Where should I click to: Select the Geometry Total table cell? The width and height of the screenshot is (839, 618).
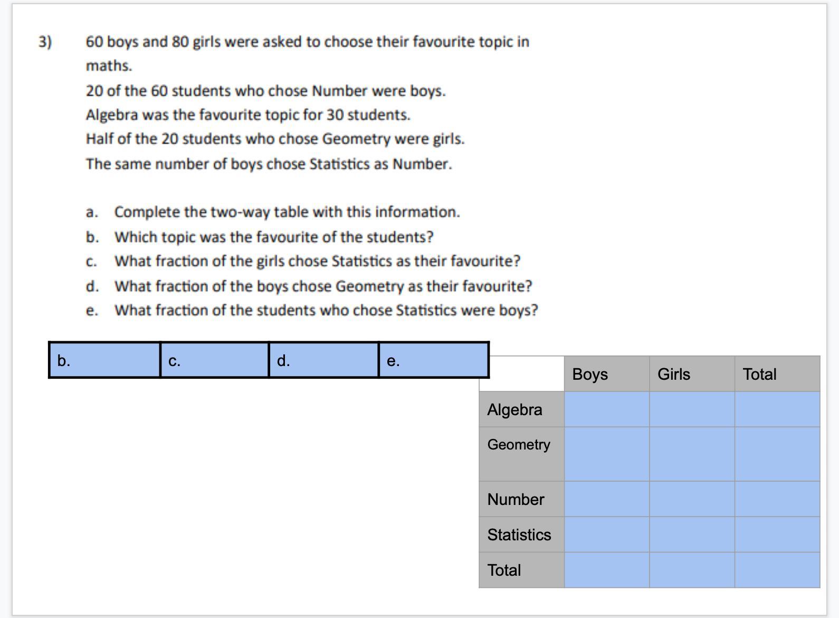777,454
